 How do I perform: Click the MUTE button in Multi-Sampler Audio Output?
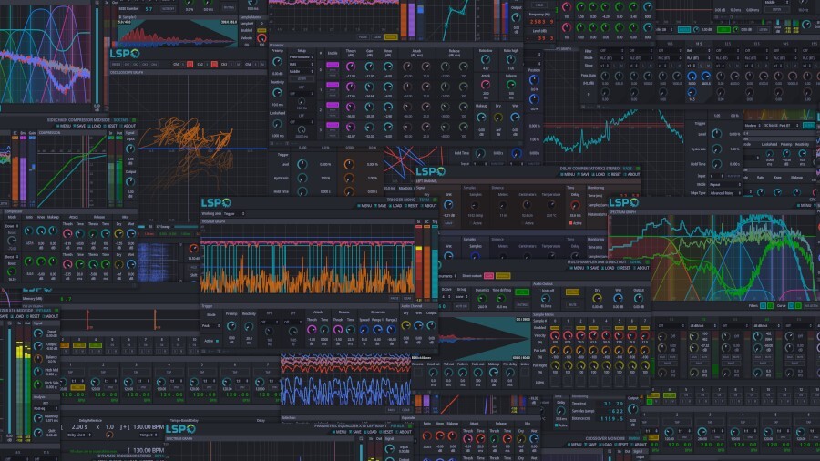572,303
